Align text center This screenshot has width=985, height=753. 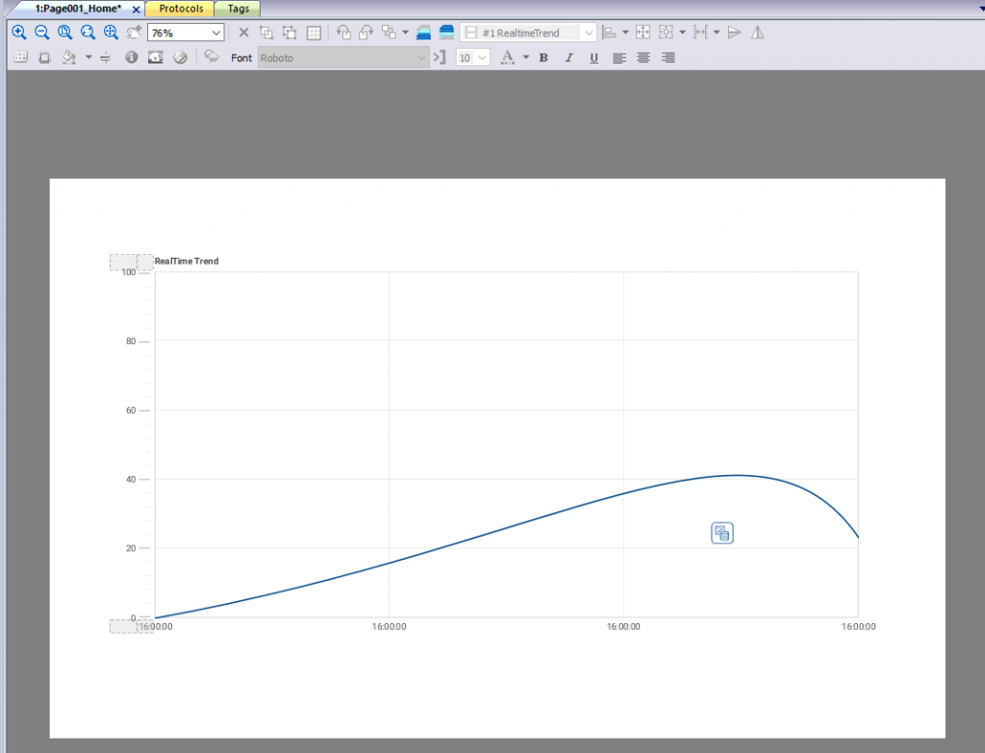(x=644, y=58)
